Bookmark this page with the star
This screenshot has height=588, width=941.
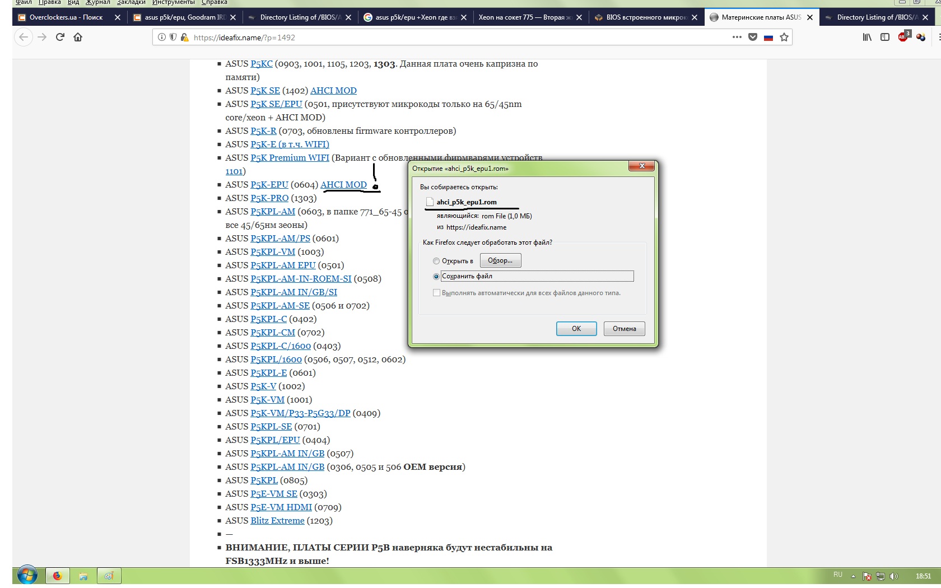click(x=784, y=38)
